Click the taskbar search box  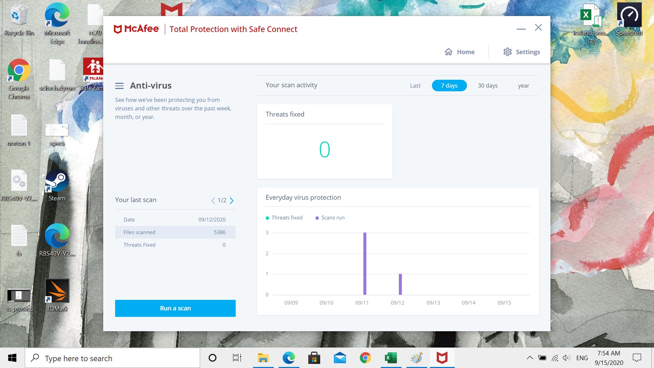click(x=112, y=358)
